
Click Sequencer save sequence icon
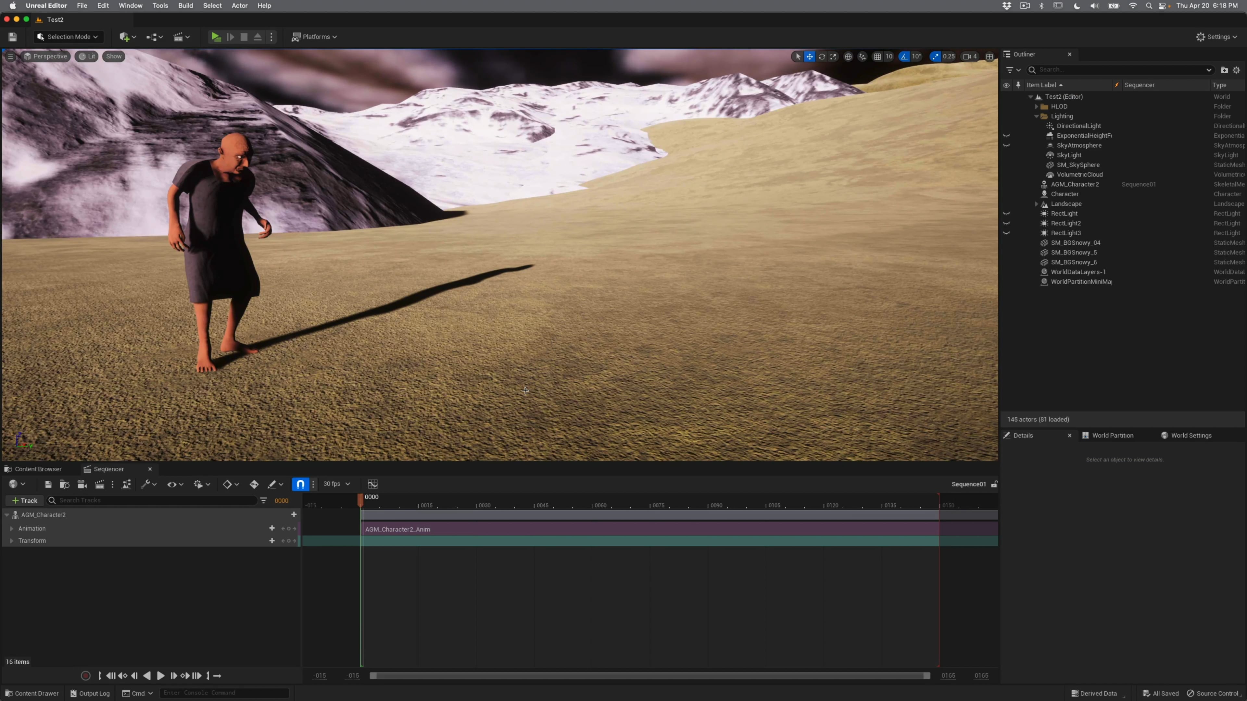tap(48, 484)
